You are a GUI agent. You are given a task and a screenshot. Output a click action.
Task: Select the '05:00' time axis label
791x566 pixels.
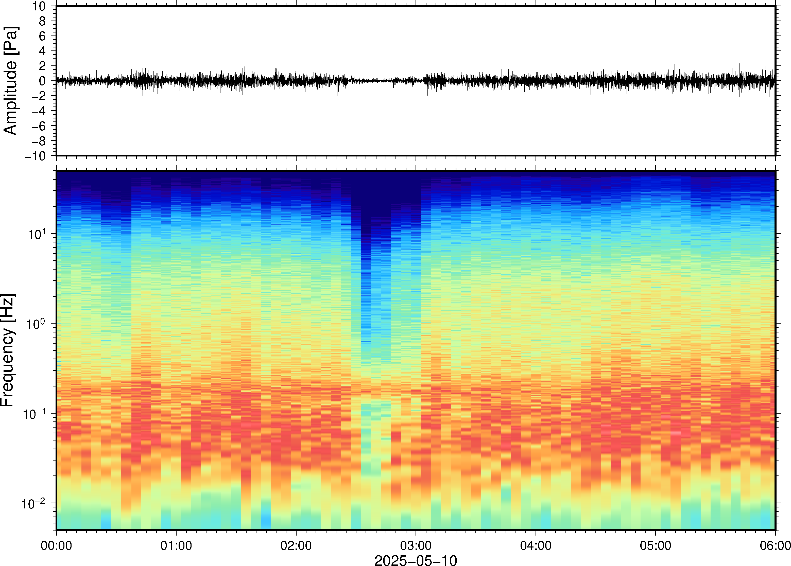click(x=655, y=545)
